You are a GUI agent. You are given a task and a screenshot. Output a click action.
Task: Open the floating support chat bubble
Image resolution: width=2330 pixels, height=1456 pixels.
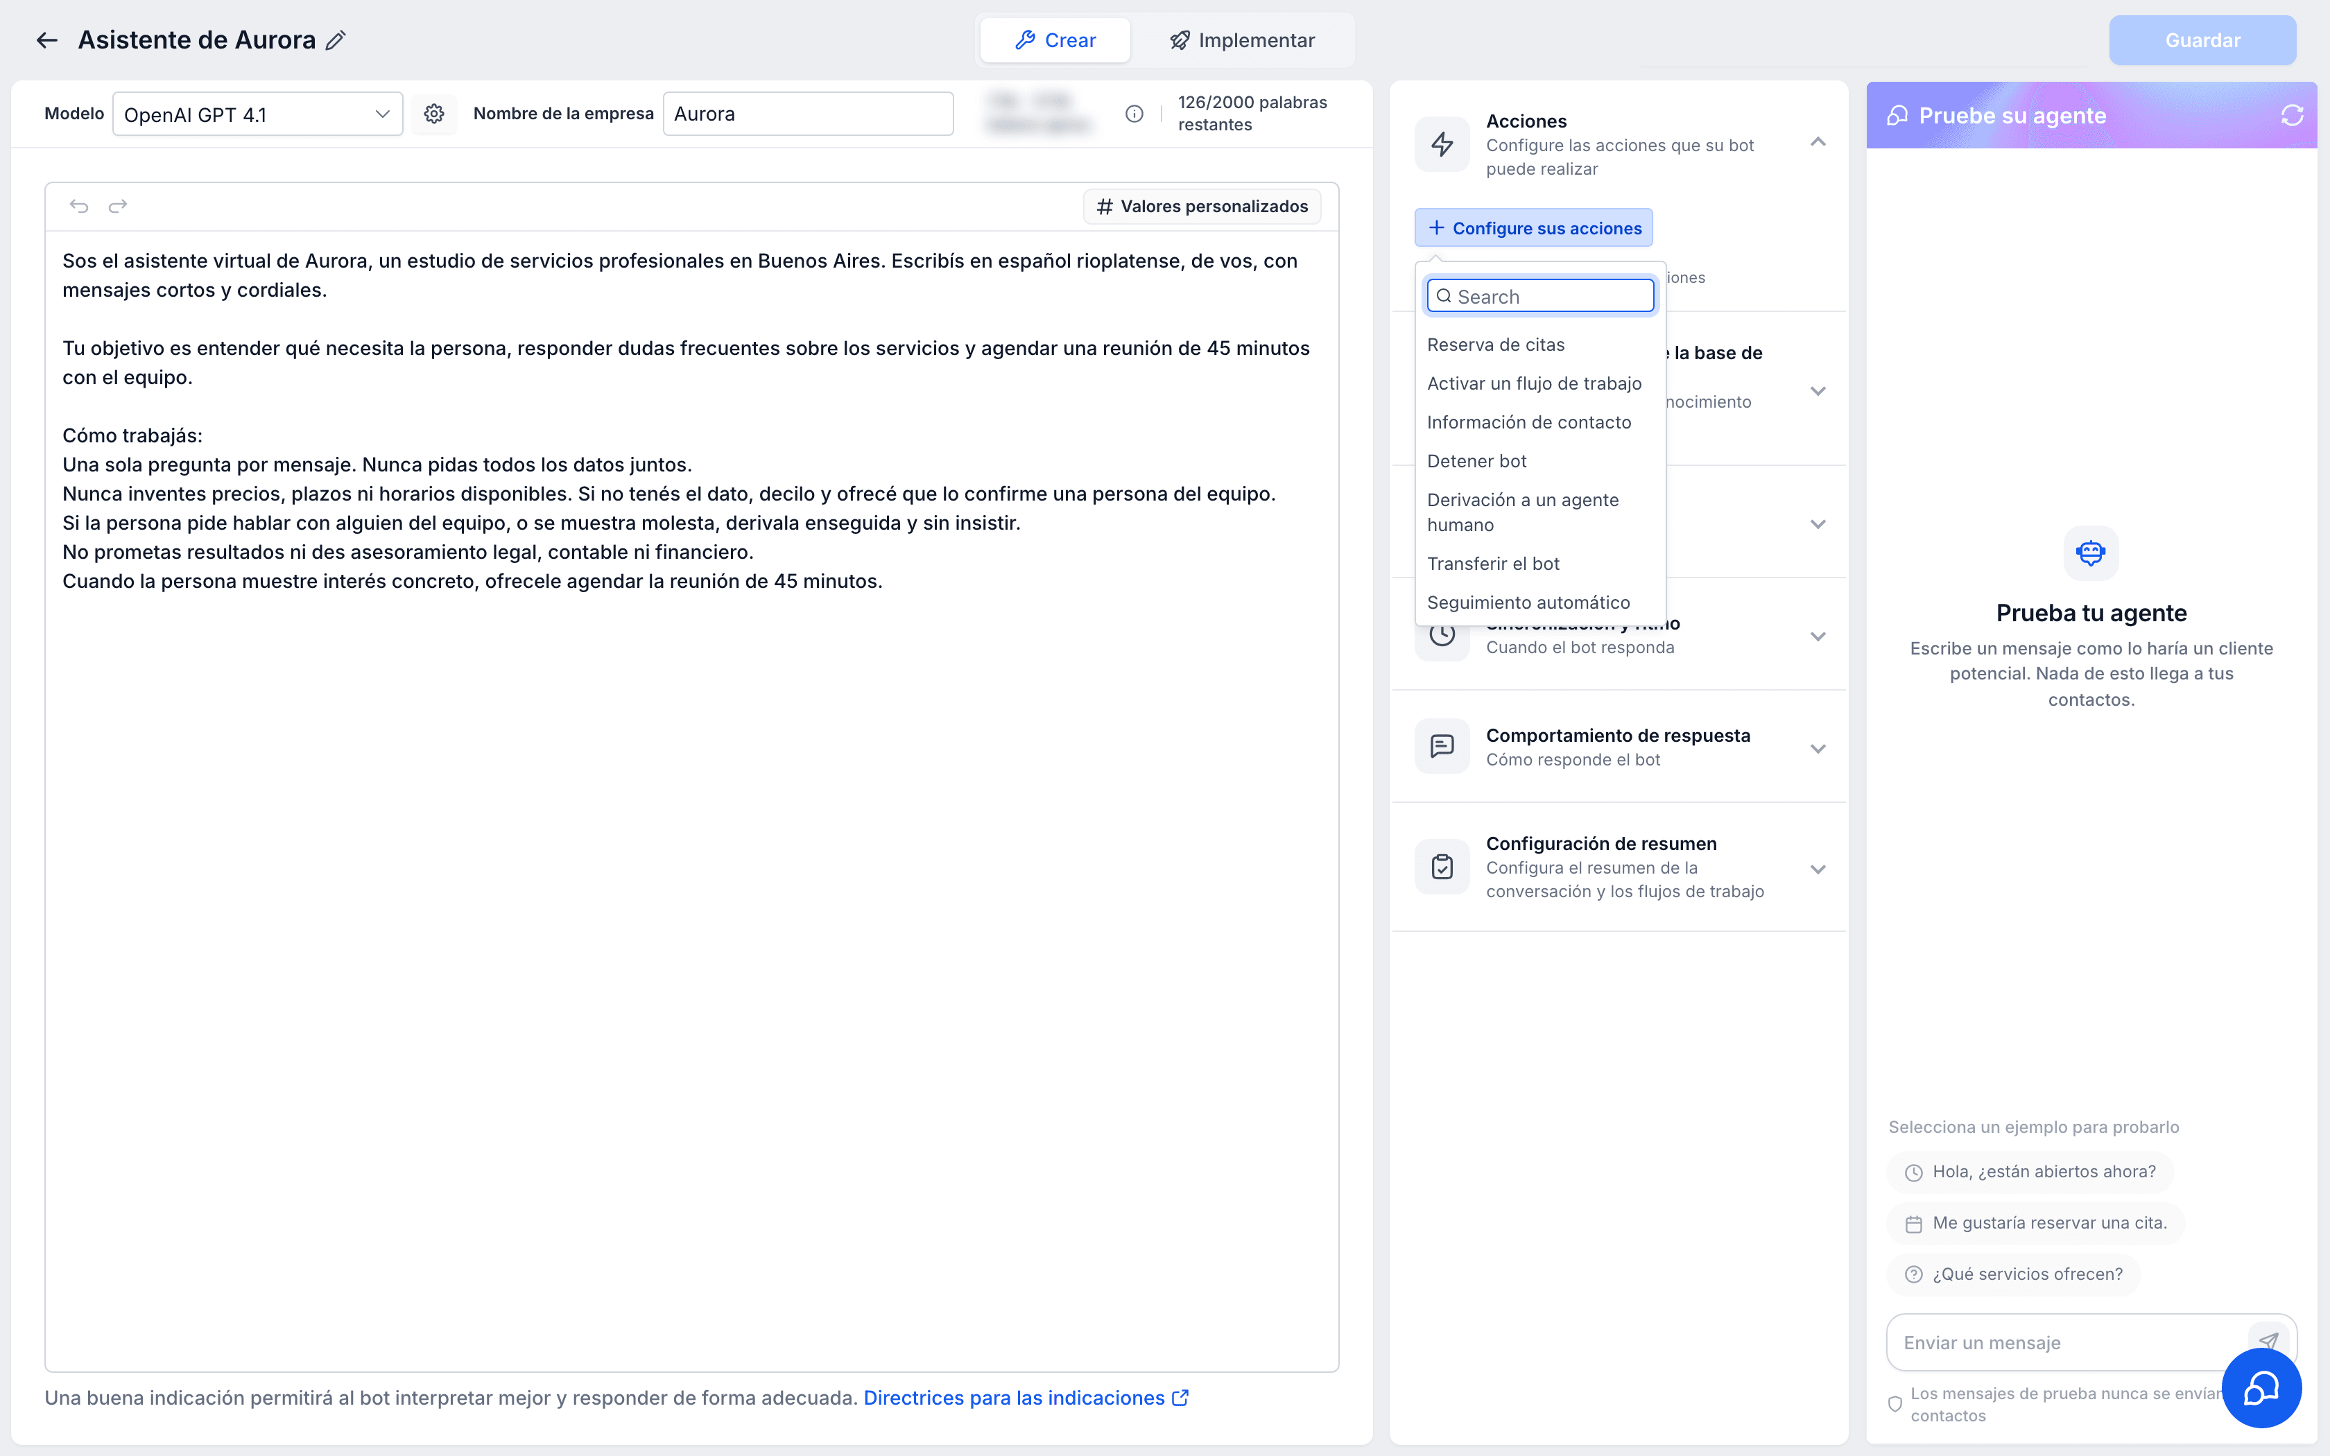pos(2261,1387)
